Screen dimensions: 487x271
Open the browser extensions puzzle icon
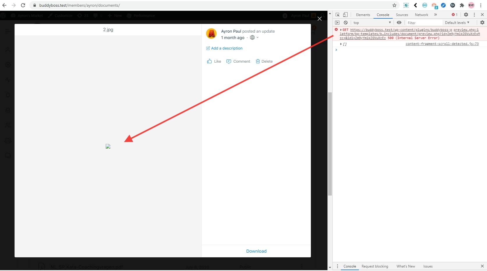pos(462,5)
